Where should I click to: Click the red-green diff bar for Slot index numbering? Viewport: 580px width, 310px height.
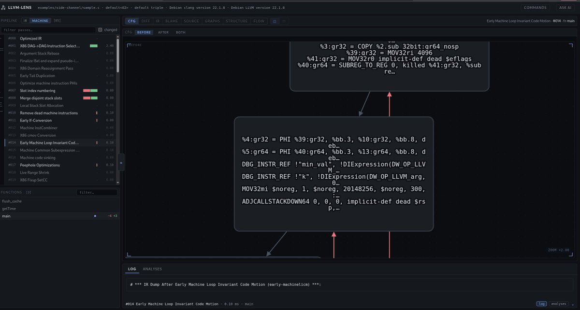(x=90, y=91)
